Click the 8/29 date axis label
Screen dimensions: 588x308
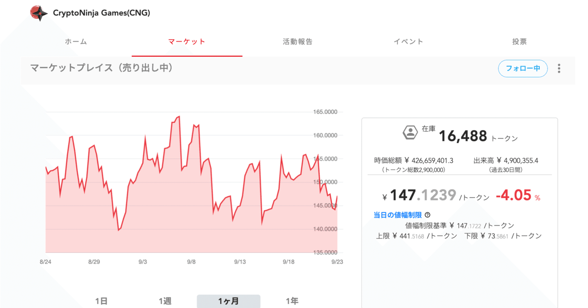[x=94, y=262]
